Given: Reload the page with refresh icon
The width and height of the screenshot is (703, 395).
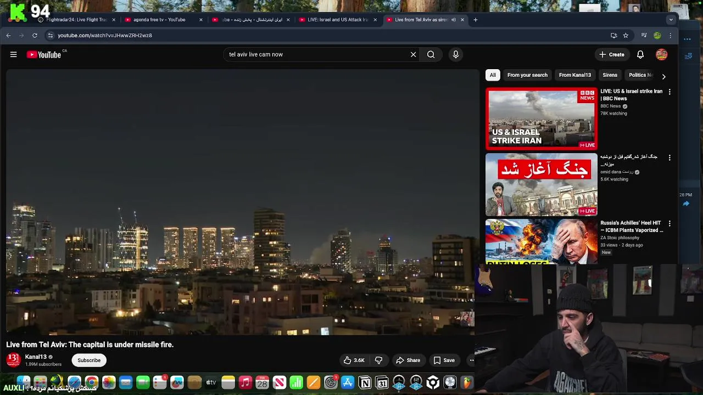Looking at the screenshot, I should click(x=35, y=35).
